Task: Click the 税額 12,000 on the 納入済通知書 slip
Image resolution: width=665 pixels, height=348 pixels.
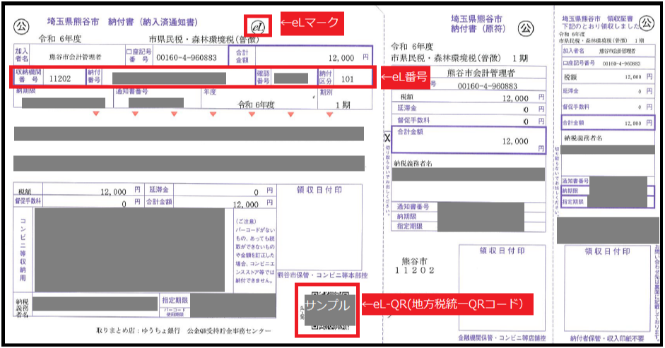Action: click(113, 191)
